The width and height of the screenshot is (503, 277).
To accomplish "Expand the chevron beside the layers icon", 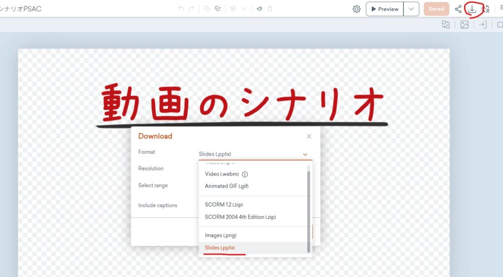I will (x=244, y=9).
